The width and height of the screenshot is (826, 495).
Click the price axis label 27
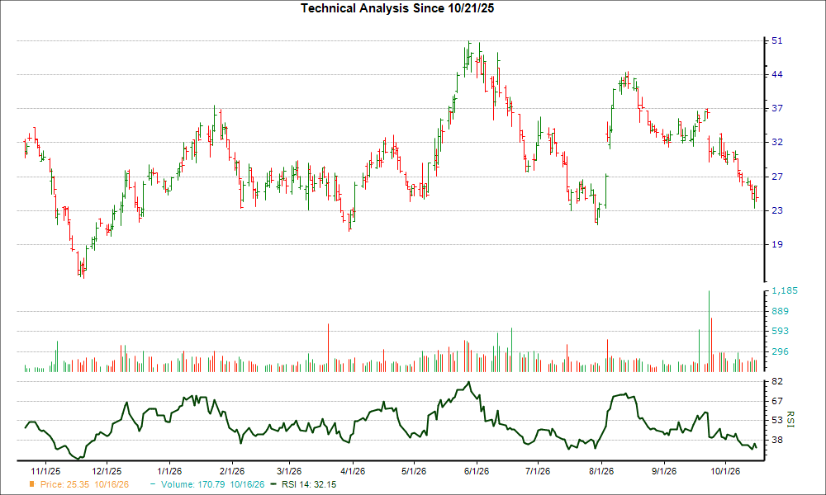[x=777, y=177]
